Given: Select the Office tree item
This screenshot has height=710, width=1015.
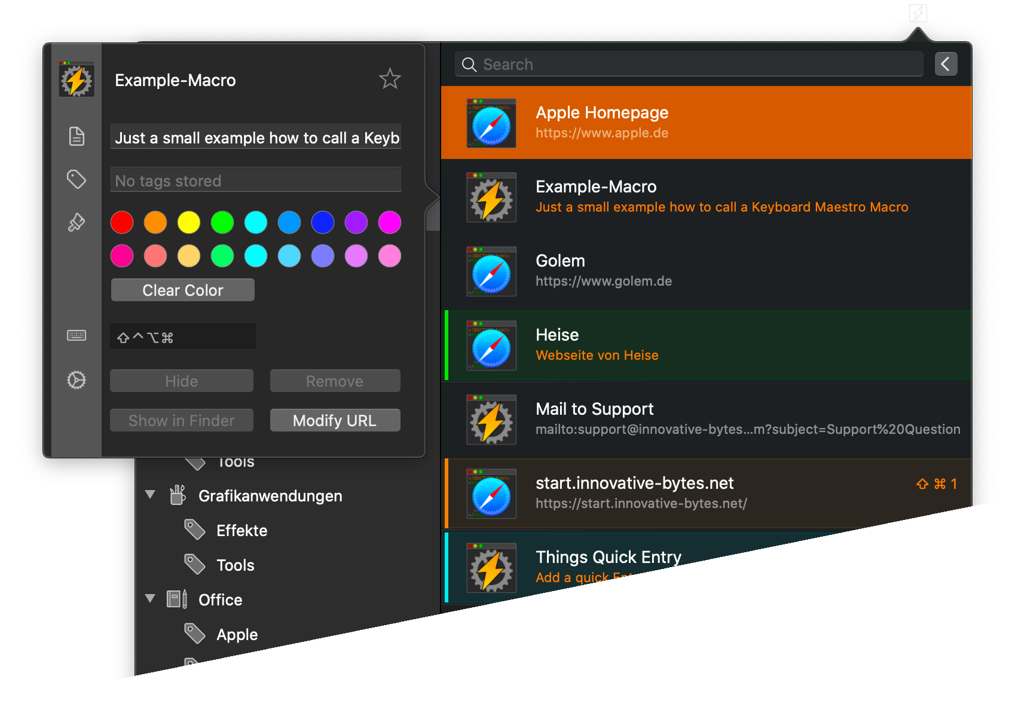Looking at the screenshot, I should [x=221, y=600].
